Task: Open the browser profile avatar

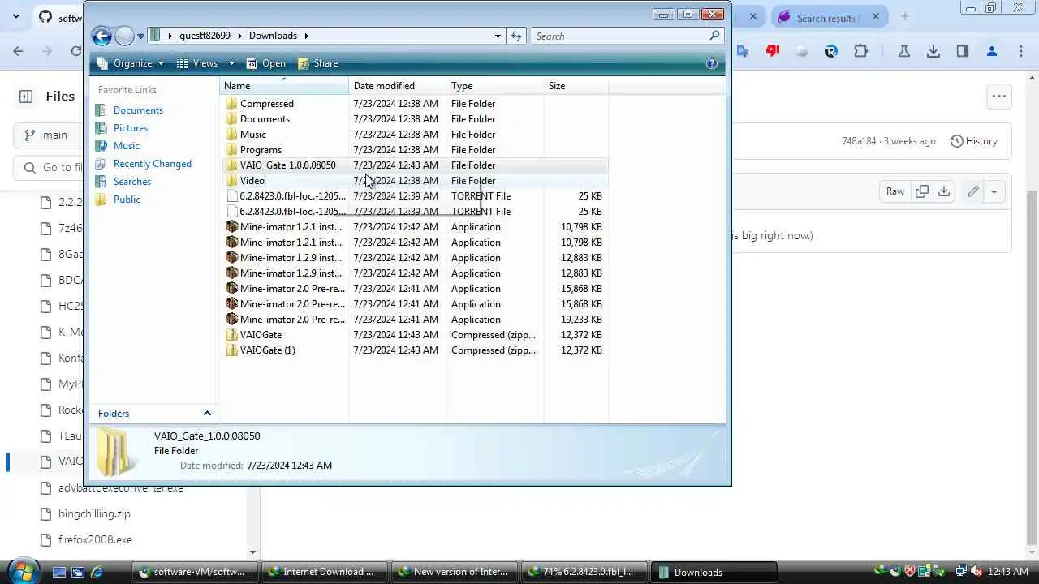Action: point(992,51)
